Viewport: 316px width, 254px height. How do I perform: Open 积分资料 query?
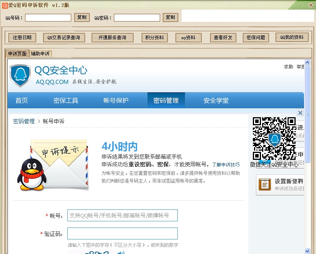tap(155, 38)
